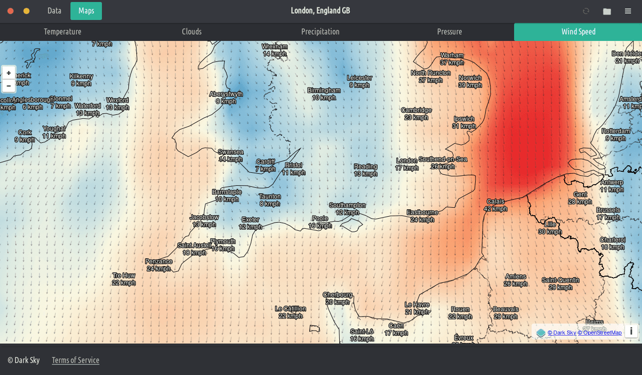
Task: Click the Kilkenny 9 kmph label
Action: point(81,80)
